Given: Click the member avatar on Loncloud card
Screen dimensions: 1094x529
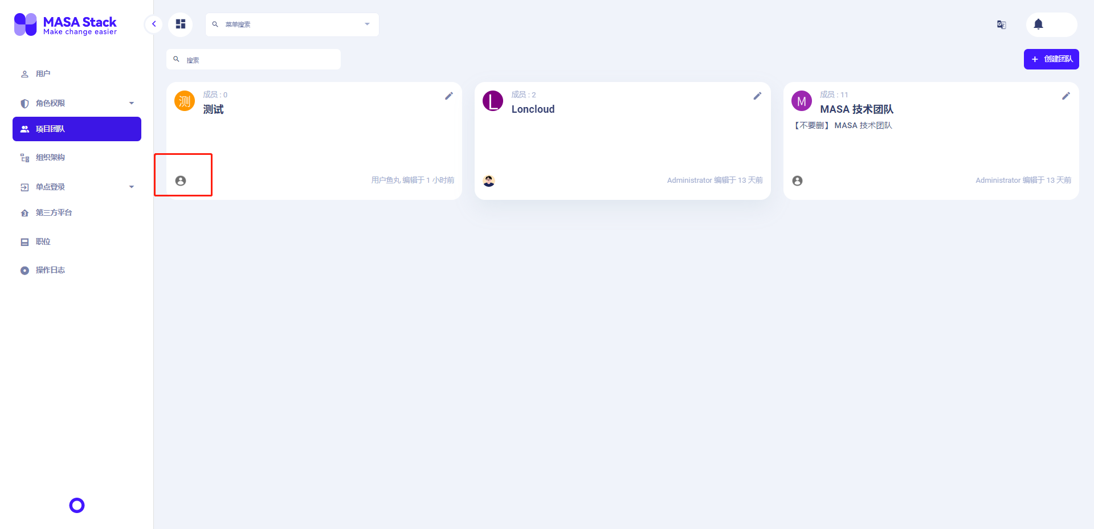Looking at the screenshot, I should (x=489, y=180).
